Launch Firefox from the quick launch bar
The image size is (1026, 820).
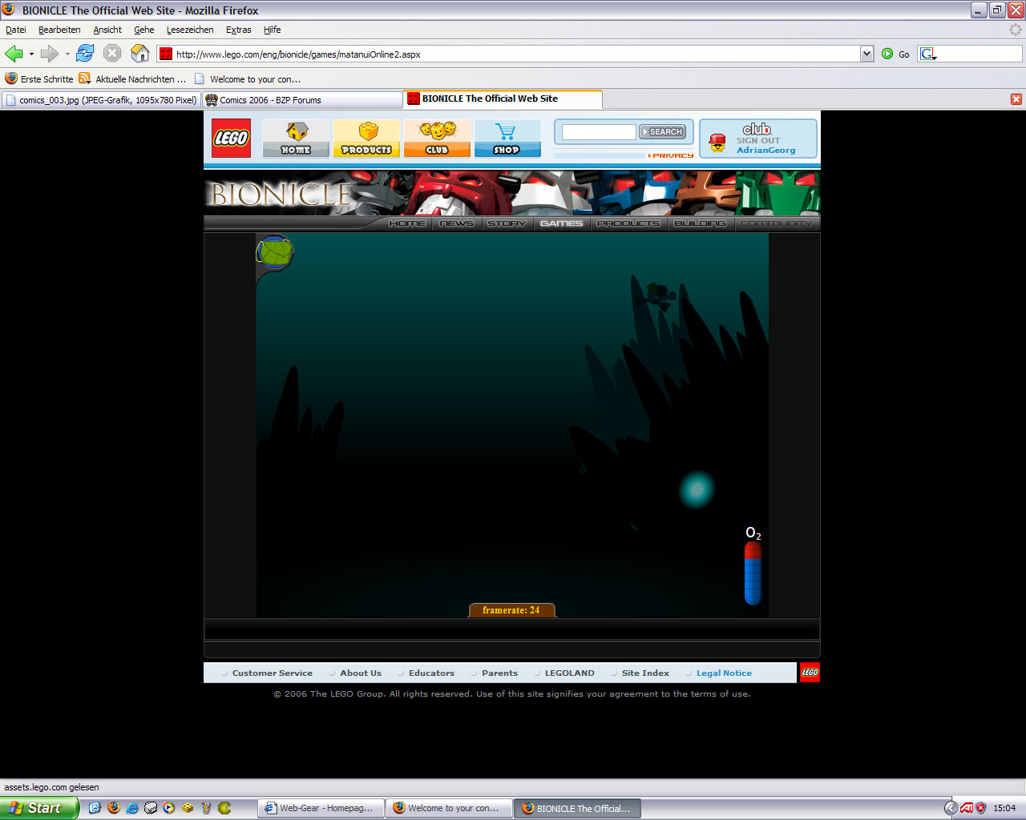(114, 808)
